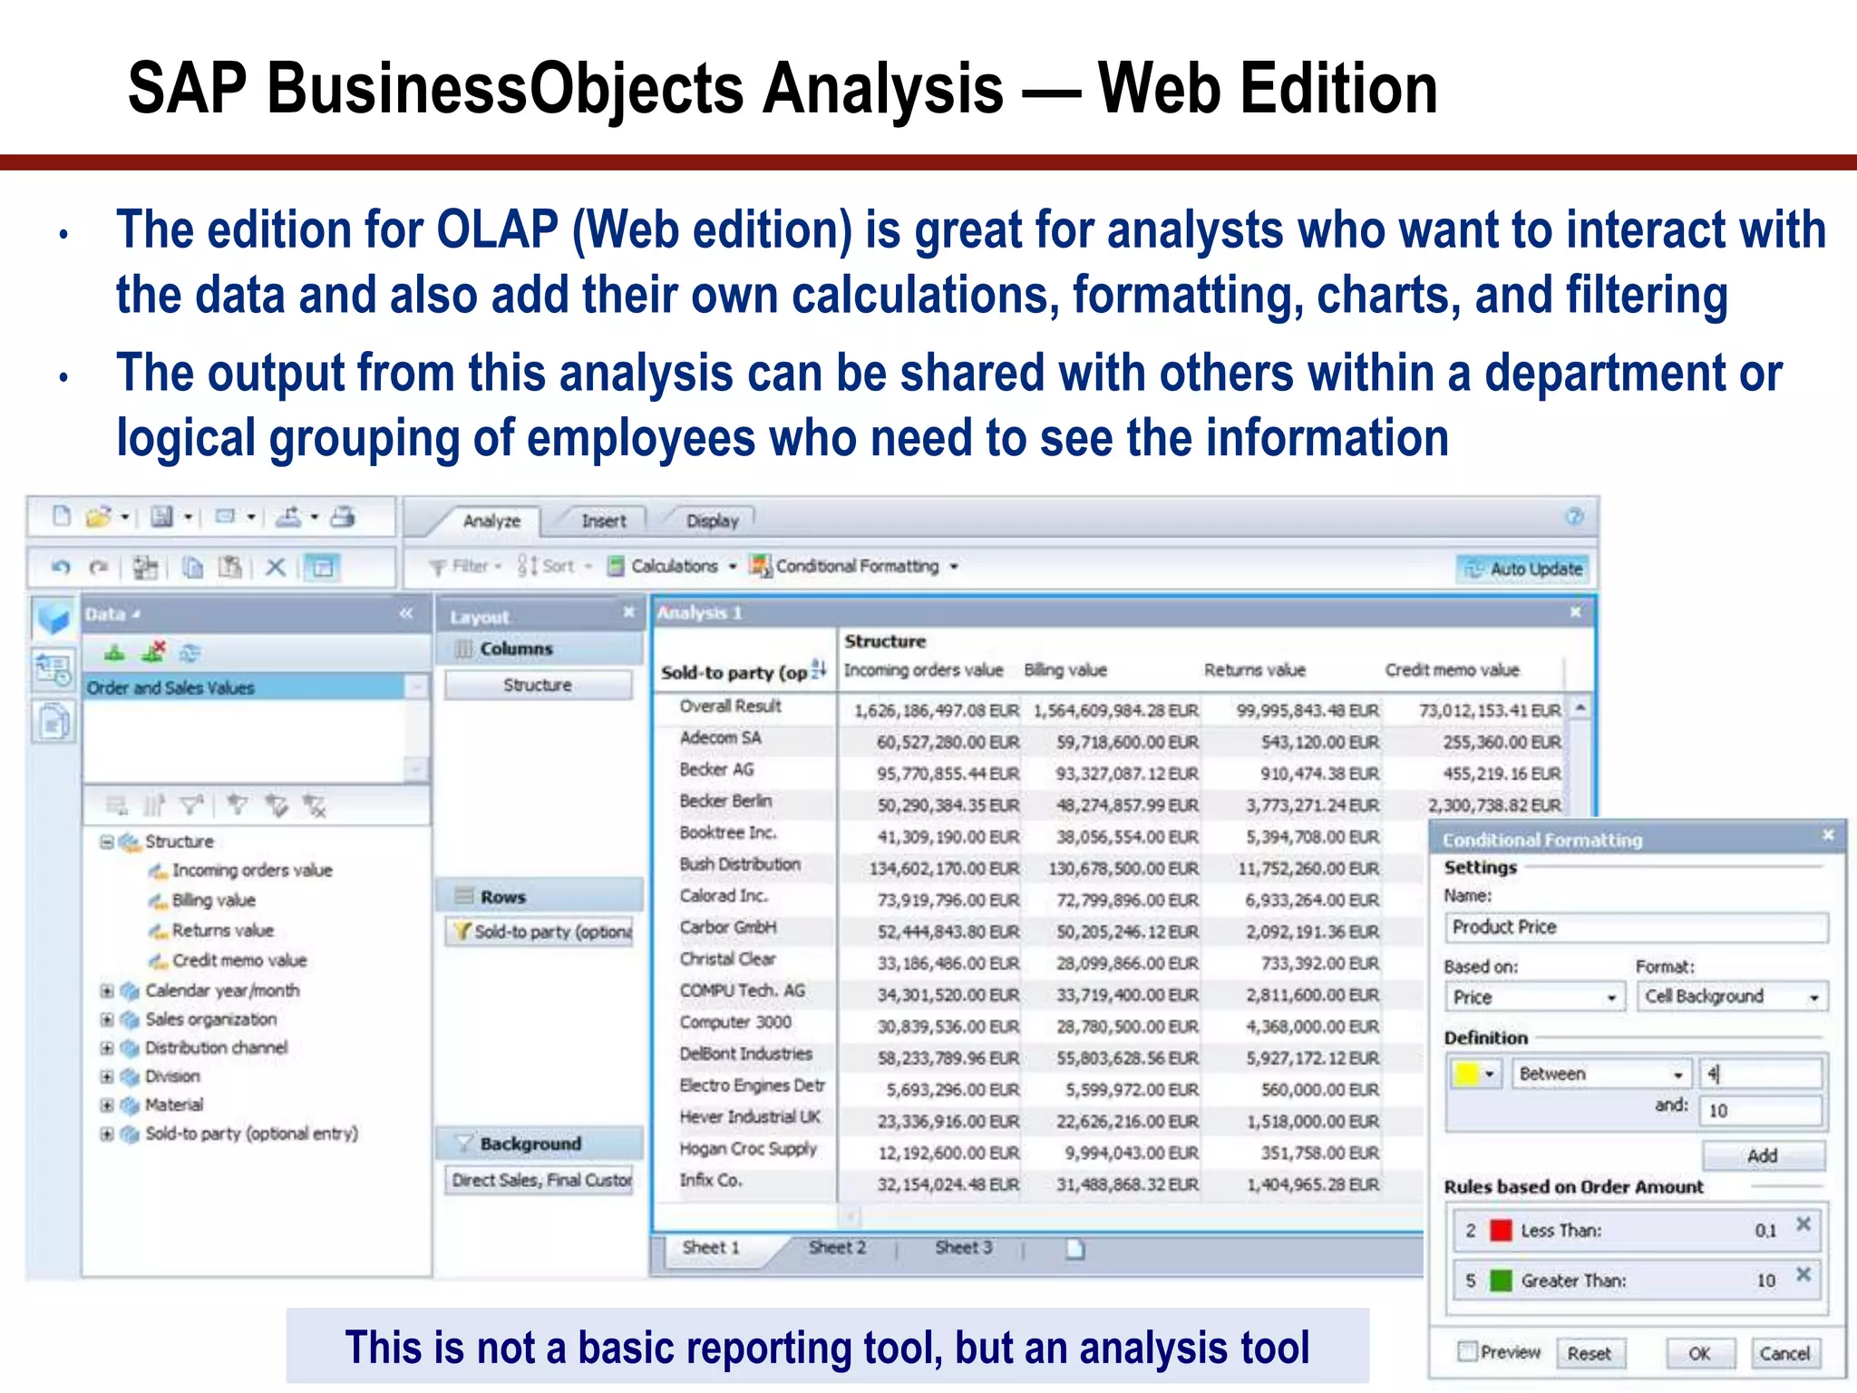The width and height of the screenshot is (1857, 1393).
Task: Collapse the Structure tree node
Action: click(107, 842)
